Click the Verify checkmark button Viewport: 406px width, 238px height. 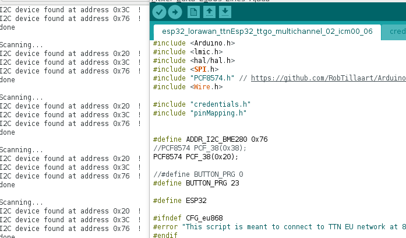159,12
